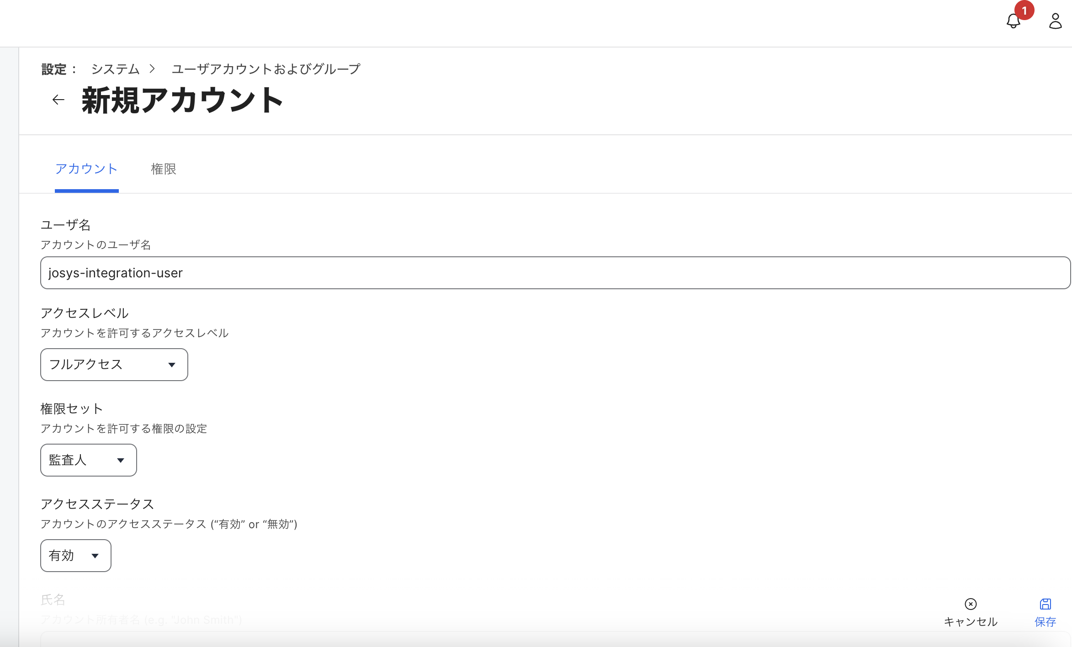This screenshot has height=647, width=1072.
Task: Click the collapsed left sidebar strip
Action: click(x=9, y=347)
